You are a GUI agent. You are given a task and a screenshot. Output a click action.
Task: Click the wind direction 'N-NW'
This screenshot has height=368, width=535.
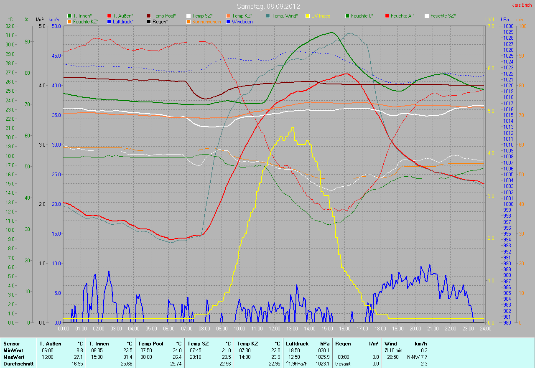413,357
